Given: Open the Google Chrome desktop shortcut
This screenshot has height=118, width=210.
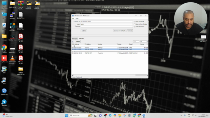Looking at the screenshot, I should [4, 49].
